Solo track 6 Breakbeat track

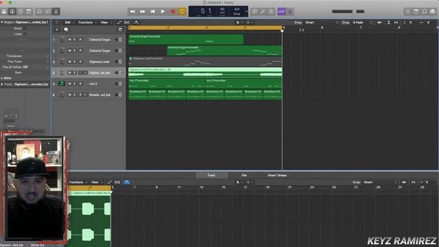point(75,95)
